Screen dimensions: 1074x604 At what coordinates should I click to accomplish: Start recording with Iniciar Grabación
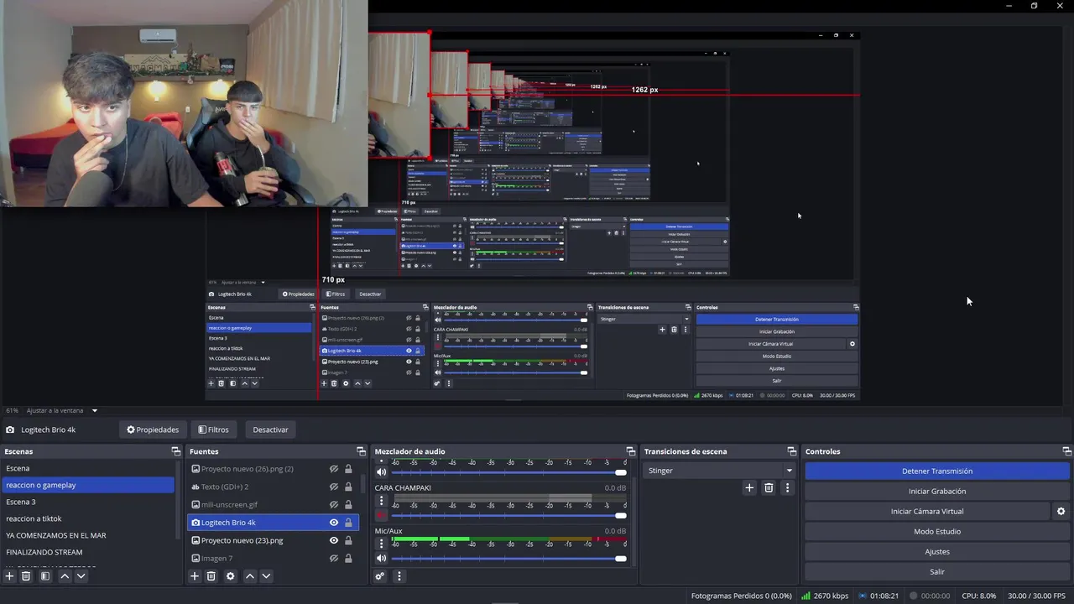coord(937,491)
